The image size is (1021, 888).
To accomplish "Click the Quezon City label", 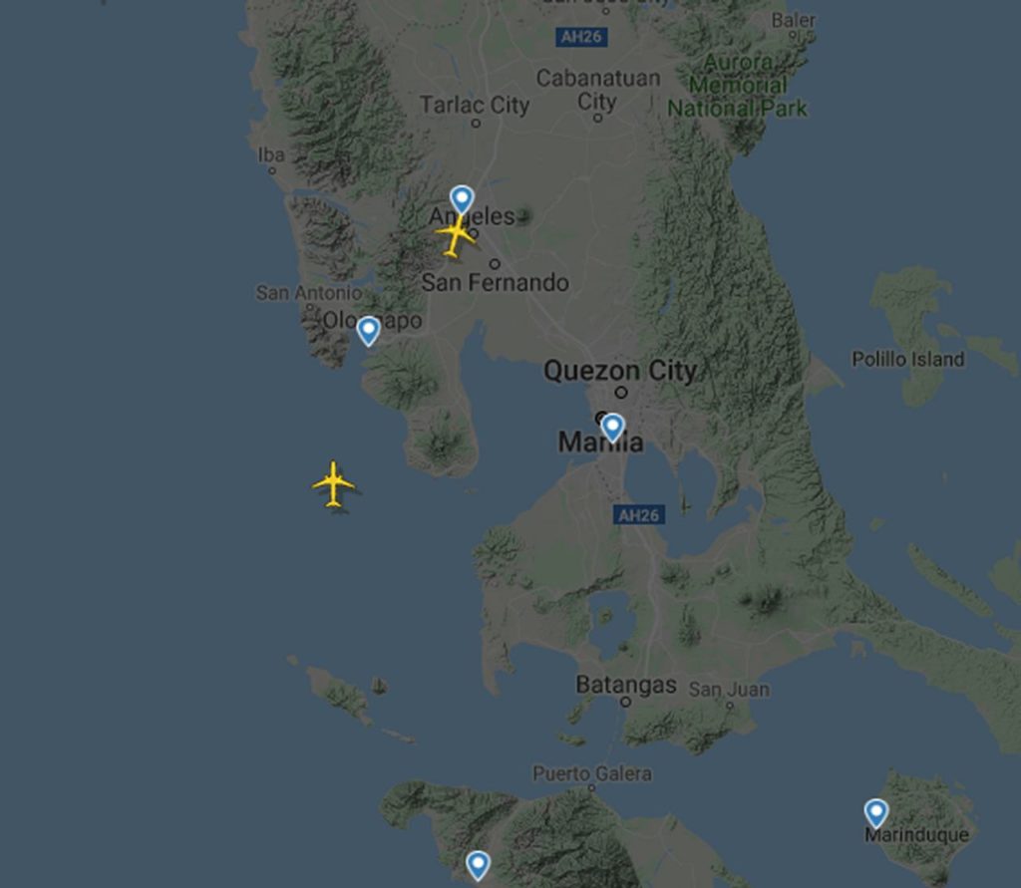I will tap(620, 371).
